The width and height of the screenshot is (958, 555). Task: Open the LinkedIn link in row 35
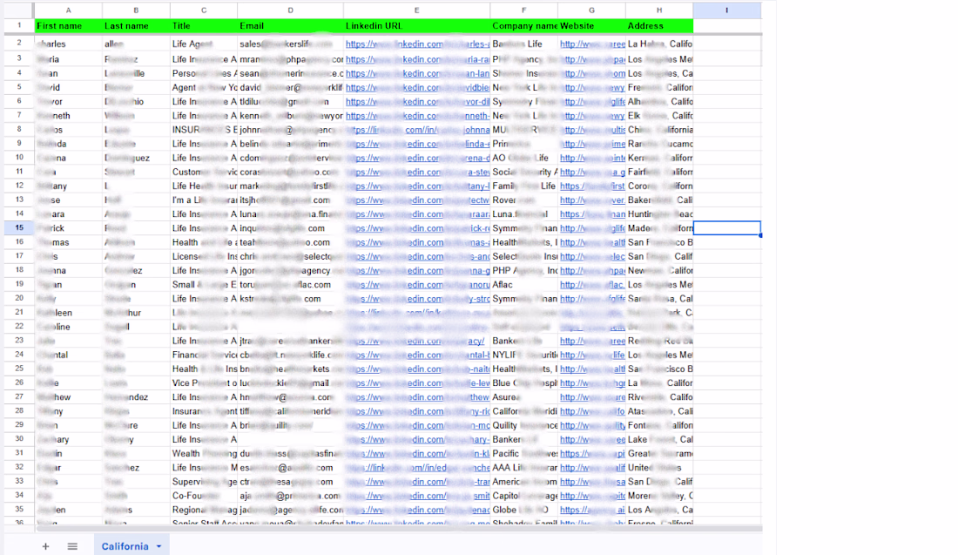tap(417, 510)
